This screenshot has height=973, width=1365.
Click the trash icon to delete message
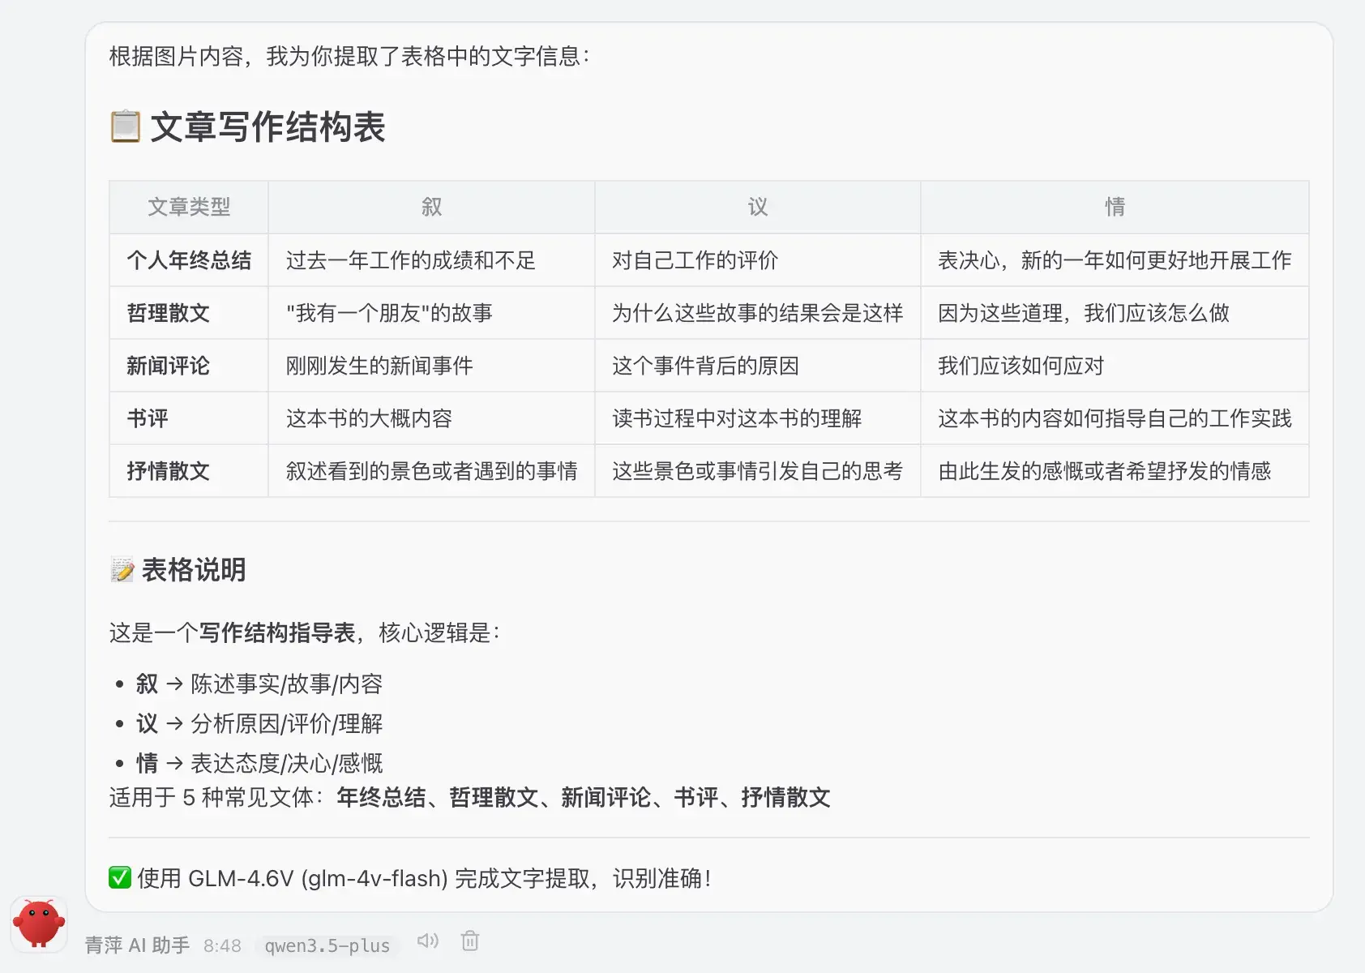(x=470, y=941)
